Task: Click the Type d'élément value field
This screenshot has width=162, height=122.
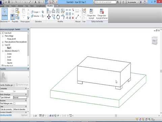Action: point(20,97)
